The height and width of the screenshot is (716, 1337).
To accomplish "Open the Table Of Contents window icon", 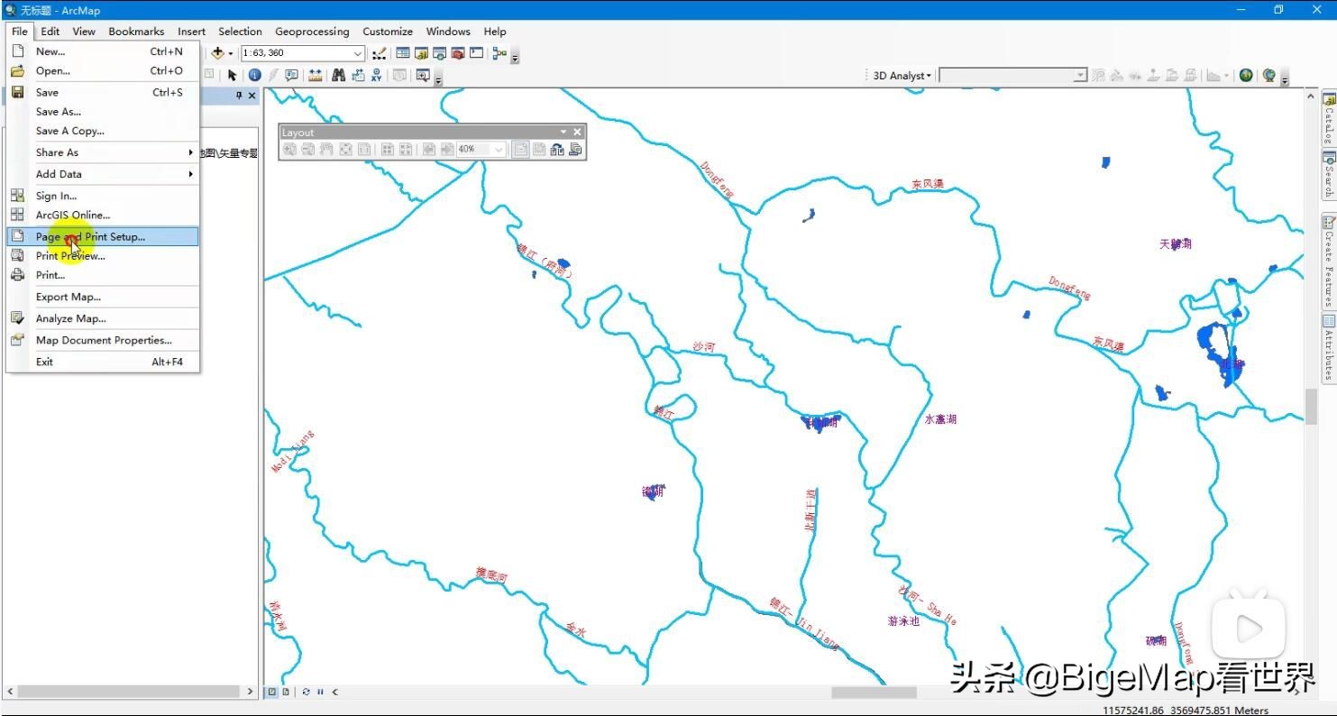I will pos(403,53).
